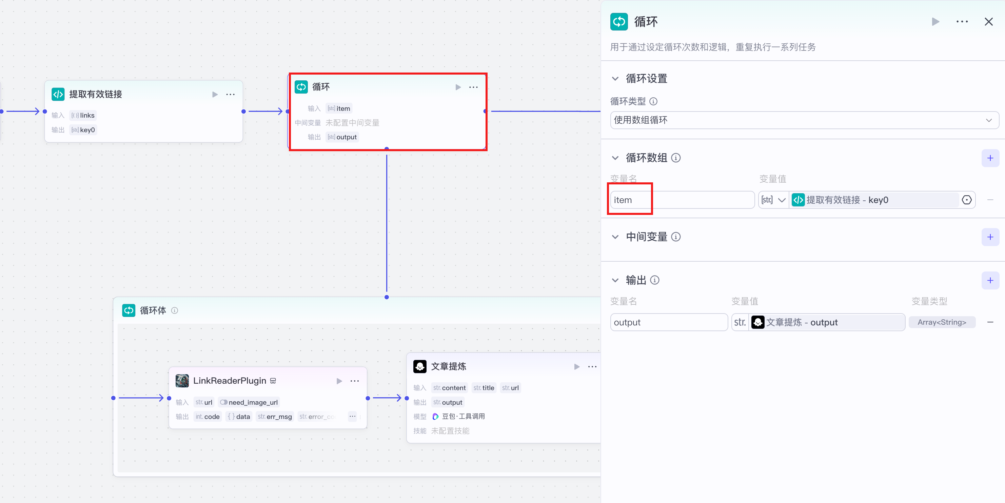Run LinkReaderPlugin node with play icon
1005x503 pixels.
click(339, 381)
